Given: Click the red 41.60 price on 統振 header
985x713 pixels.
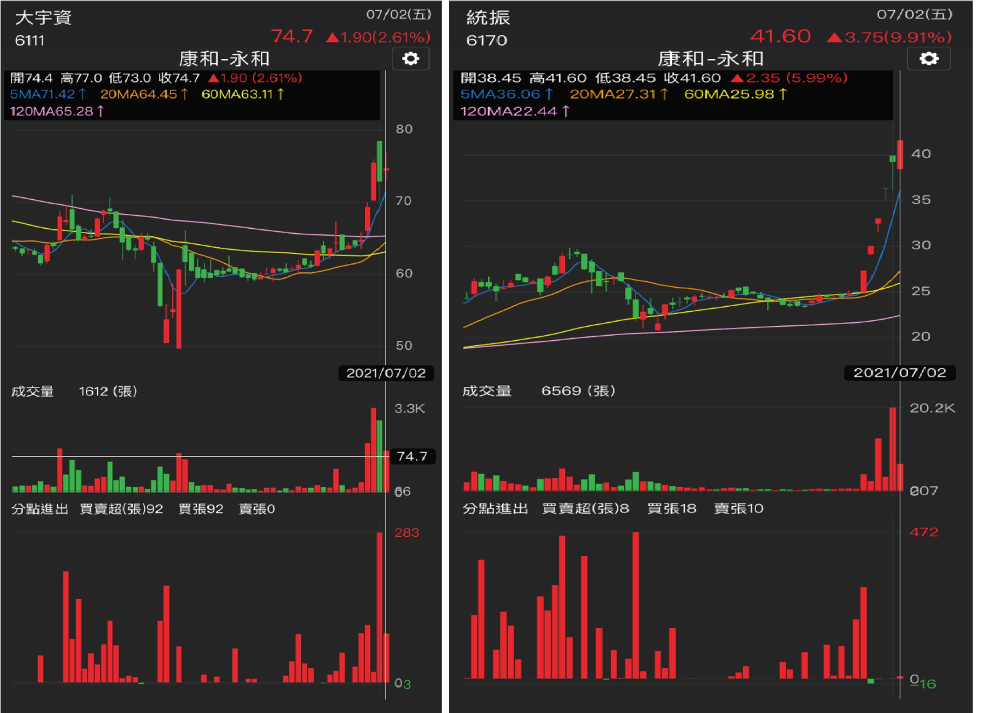Looking at the screenshot, I should click(x=780, y=36).
